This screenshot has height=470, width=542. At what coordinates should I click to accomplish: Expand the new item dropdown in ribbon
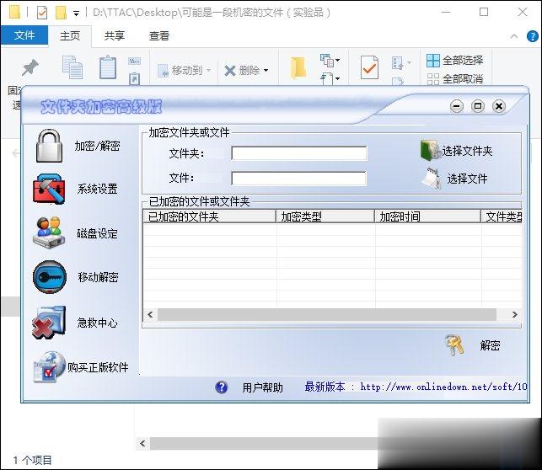(337, 60)
